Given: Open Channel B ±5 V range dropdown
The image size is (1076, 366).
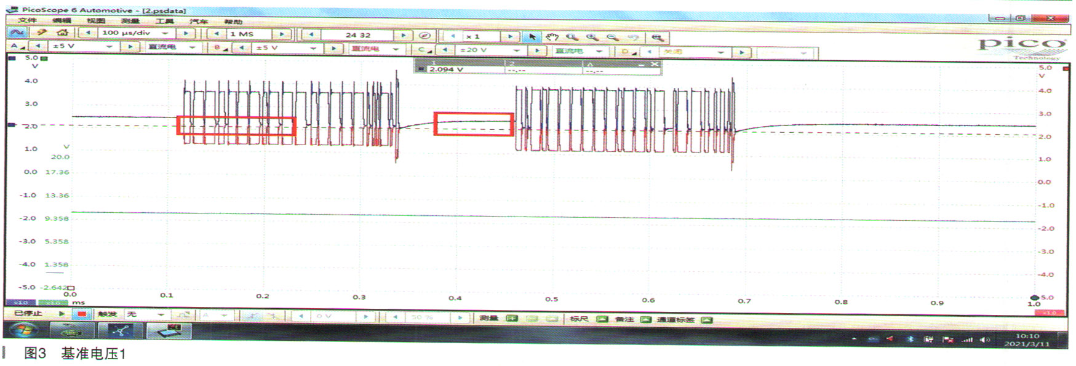Looking at the screenshot, I should point(313,48).
